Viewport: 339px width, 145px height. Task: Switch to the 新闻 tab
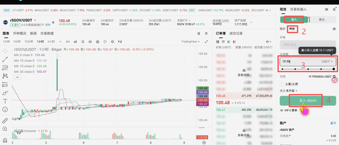[33, 33]
